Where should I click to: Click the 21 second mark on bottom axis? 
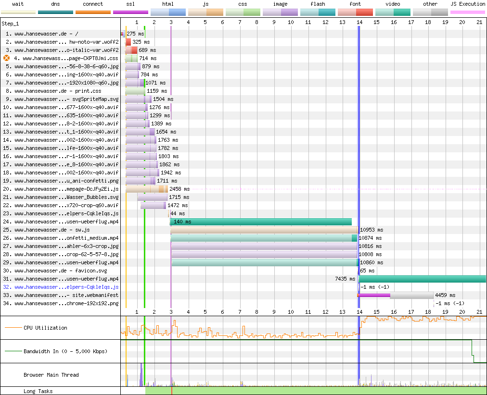click(x=479, y=312)
